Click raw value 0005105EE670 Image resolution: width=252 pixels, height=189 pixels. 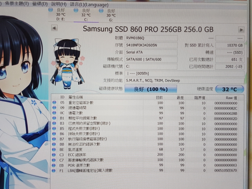[225, 170]
